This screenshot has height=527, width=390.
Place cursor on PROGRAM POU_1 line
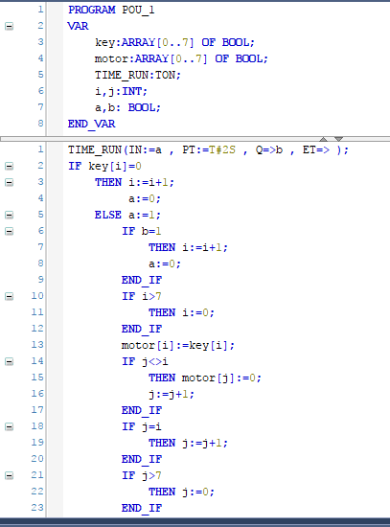pos(111,10)
